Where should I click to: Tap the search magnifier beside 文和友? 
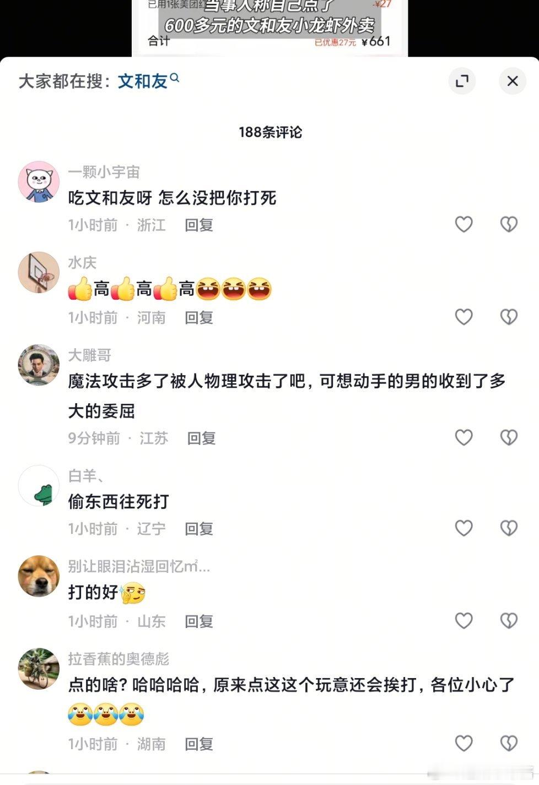tap(175, 78)
